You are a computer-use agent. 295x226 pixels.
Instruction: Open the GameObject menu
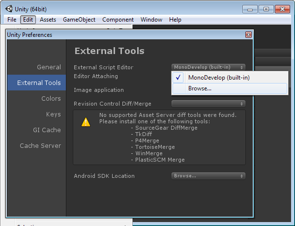point(79,20)
